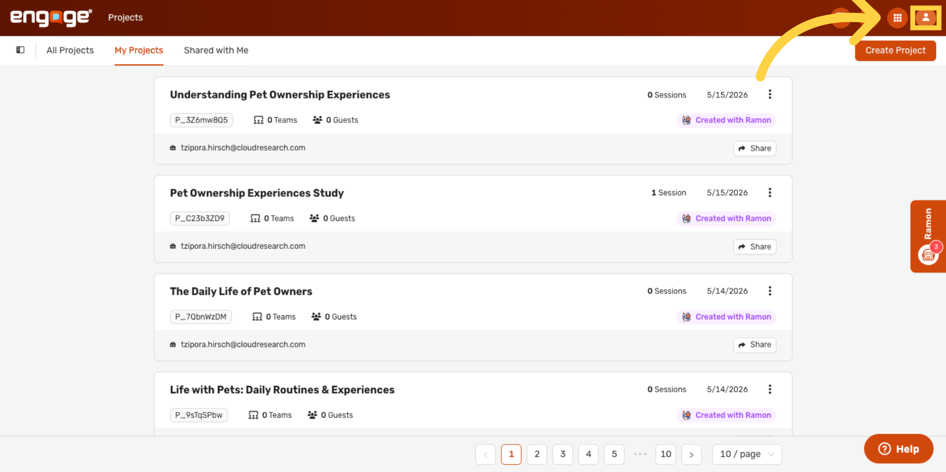
Task: Open the apps grid menu
Action: (x=897, y=18)
